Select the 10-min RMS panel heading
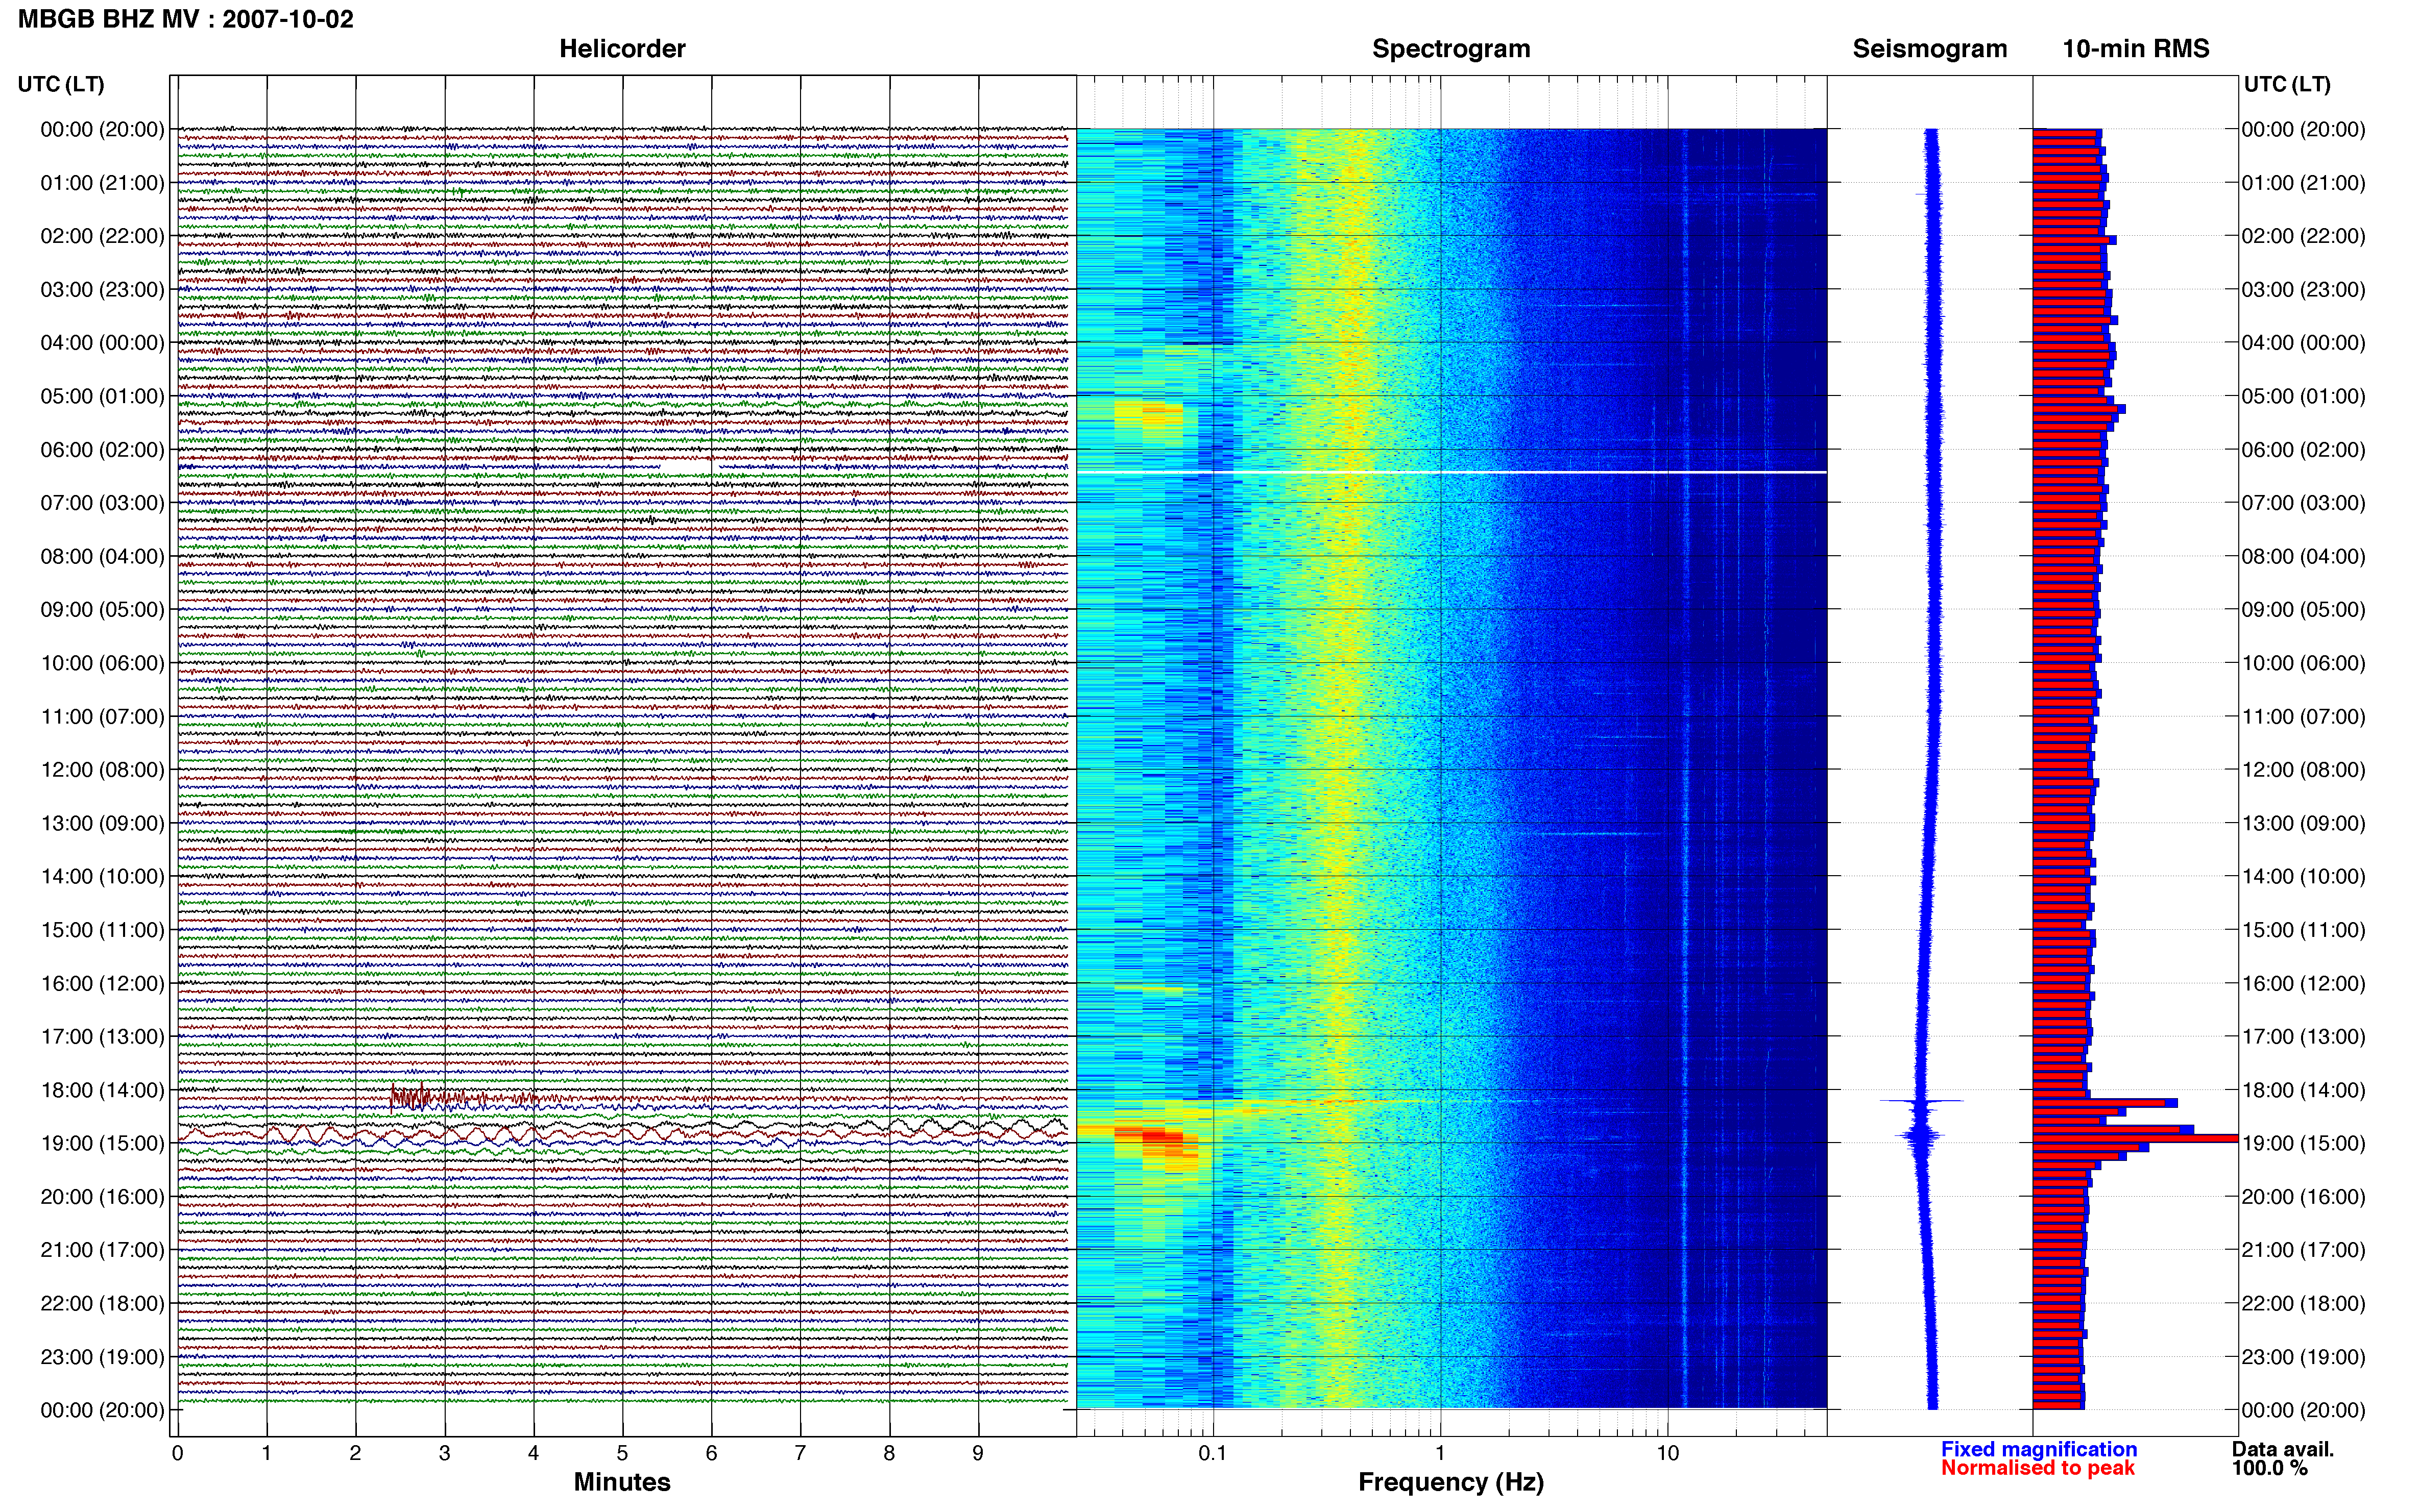Image resolution: width=2420 pixels, height=1512 pixels. pyautogui.click(x=2136, y=49)
